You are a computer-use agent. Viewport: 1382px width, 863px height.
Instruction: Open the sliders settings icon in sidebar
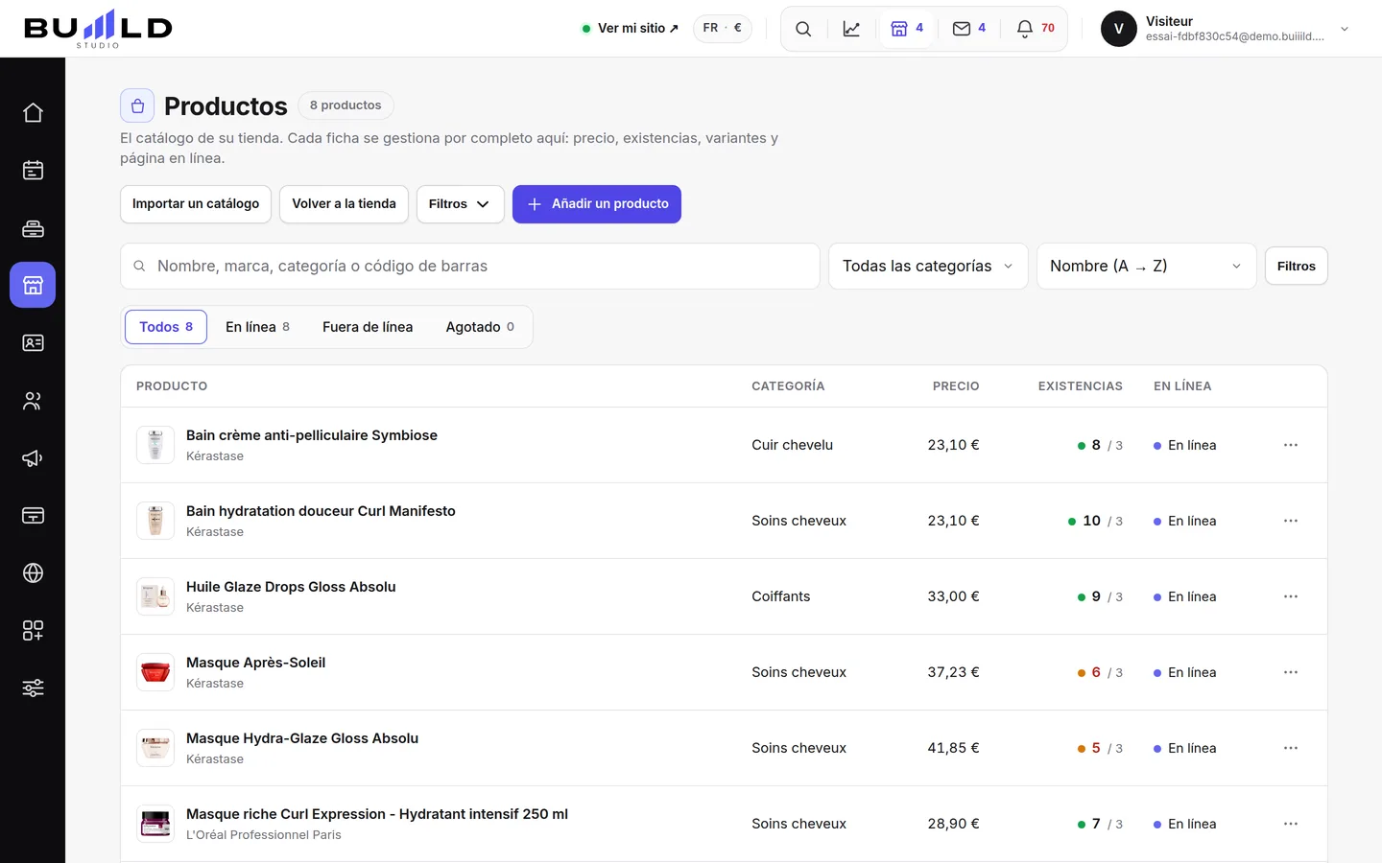(x=33, y=688)
